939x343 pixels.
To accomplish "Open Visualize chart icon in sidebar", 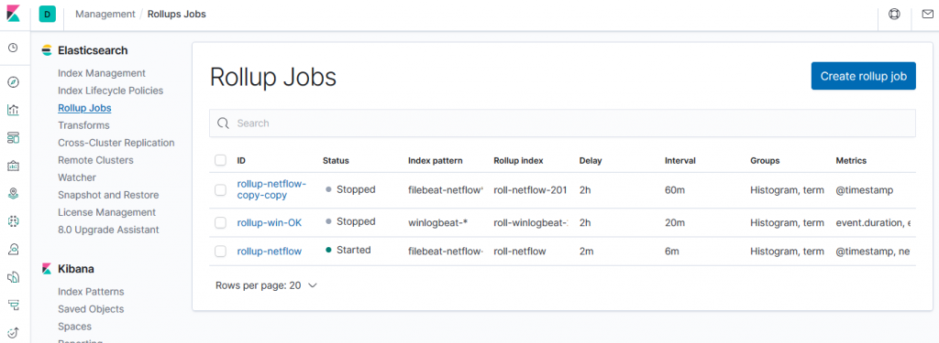I will point(13,110).
